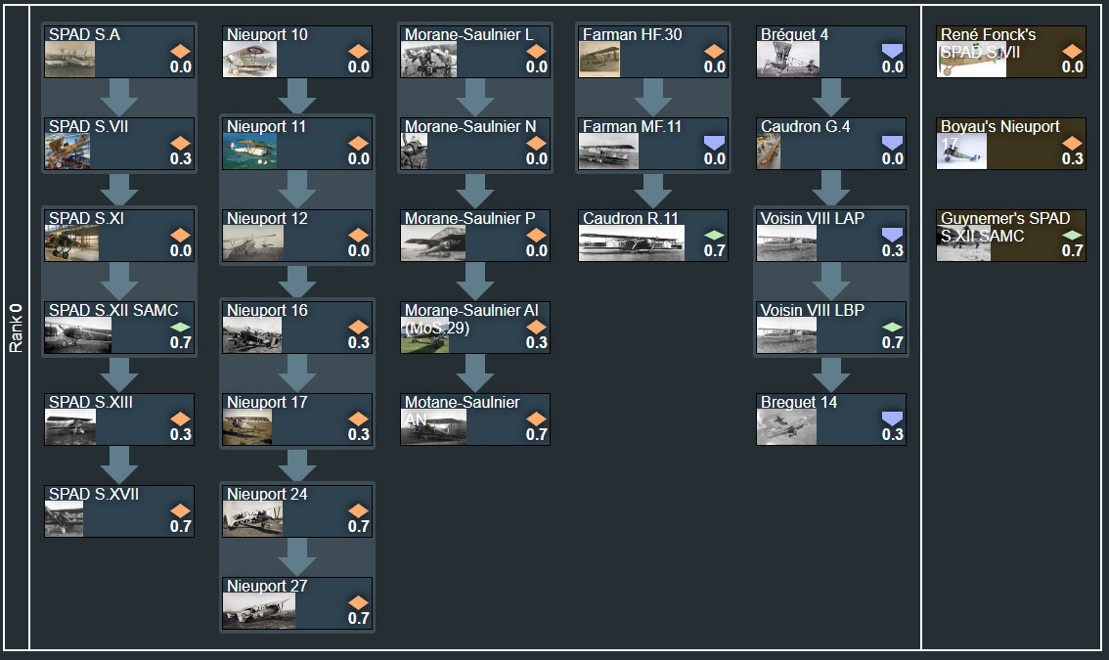Select the Rank 0 sidebar label
Screen dimensions: 1109x660
[x=15, y=330]
